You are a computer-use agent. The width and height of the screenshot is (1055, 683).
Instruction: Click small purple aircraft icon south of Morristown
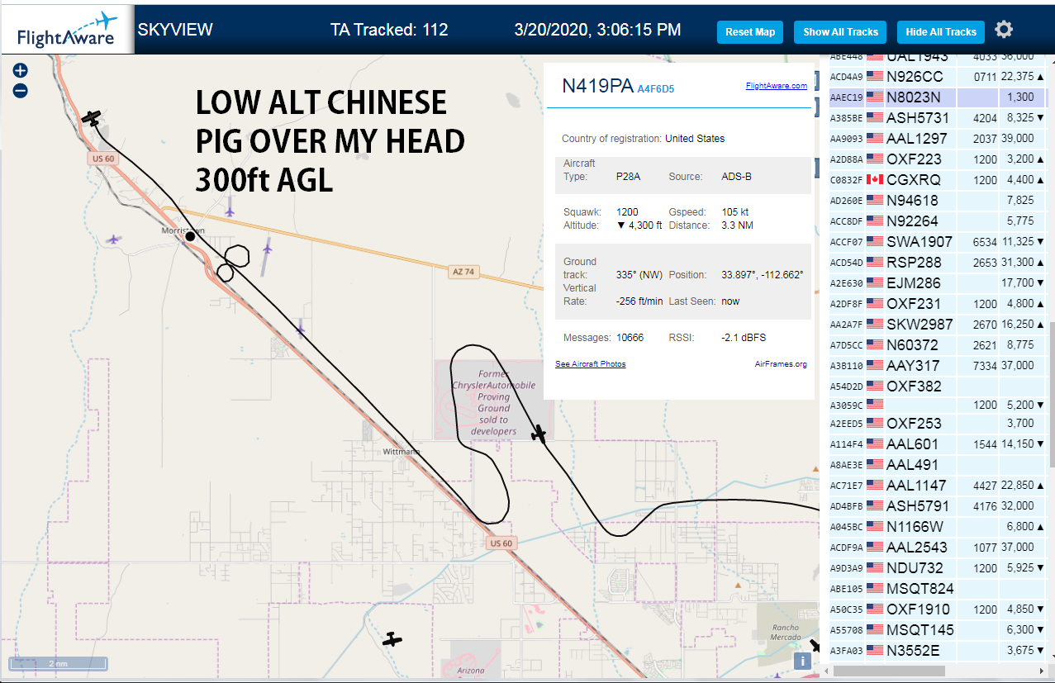[300, 330]
